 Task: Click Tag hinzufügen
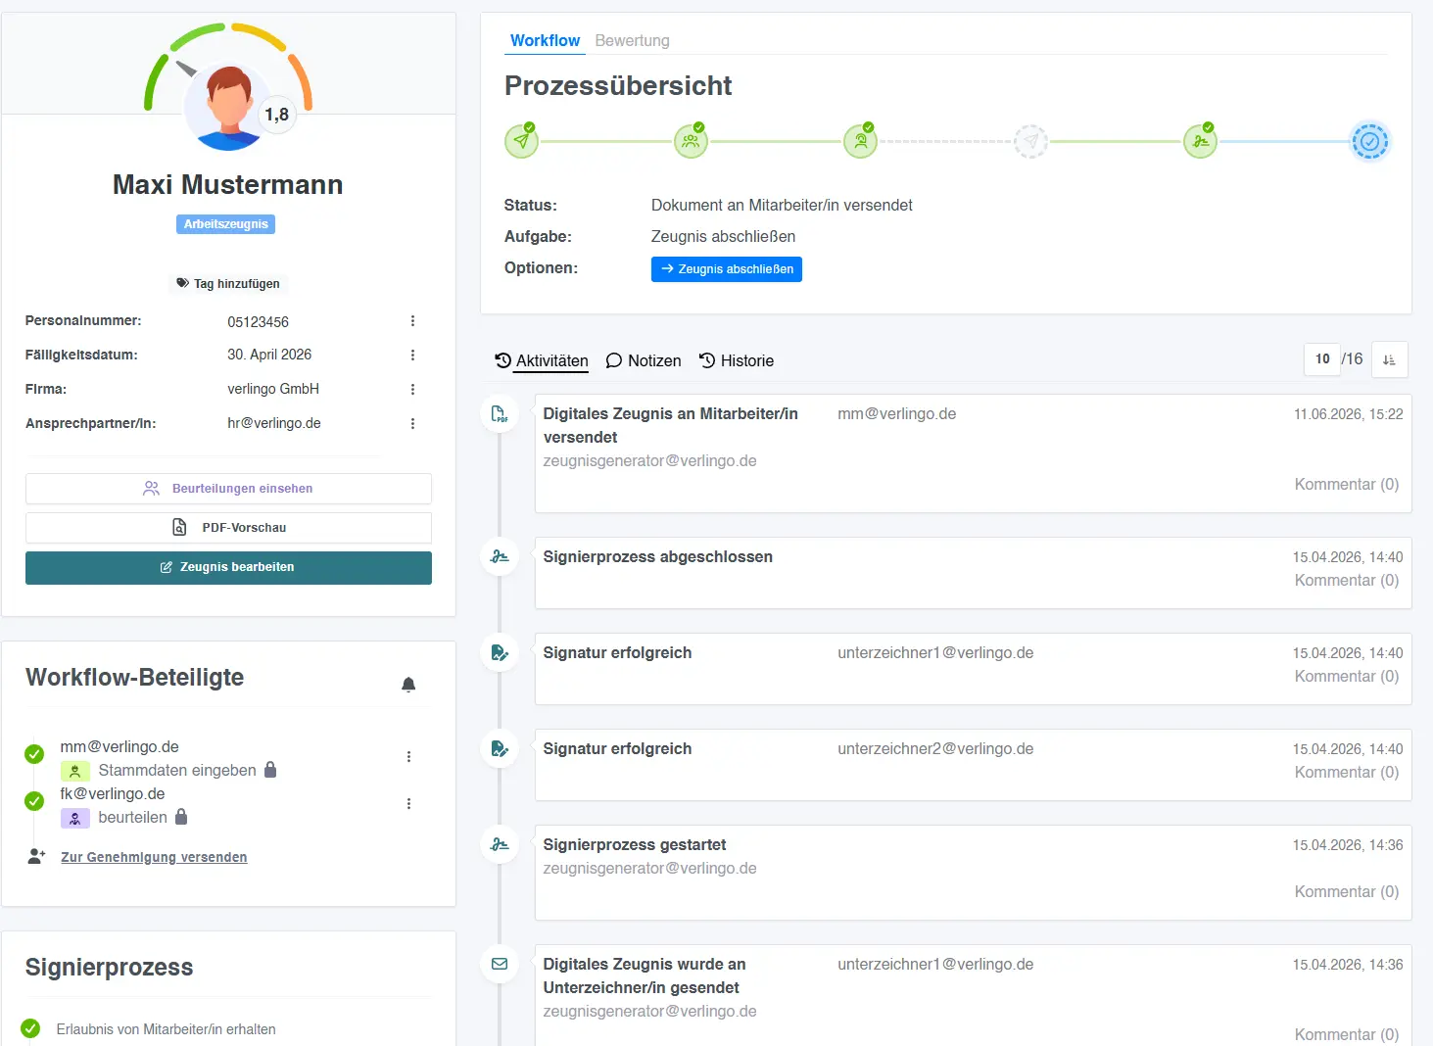coord(228,284)
